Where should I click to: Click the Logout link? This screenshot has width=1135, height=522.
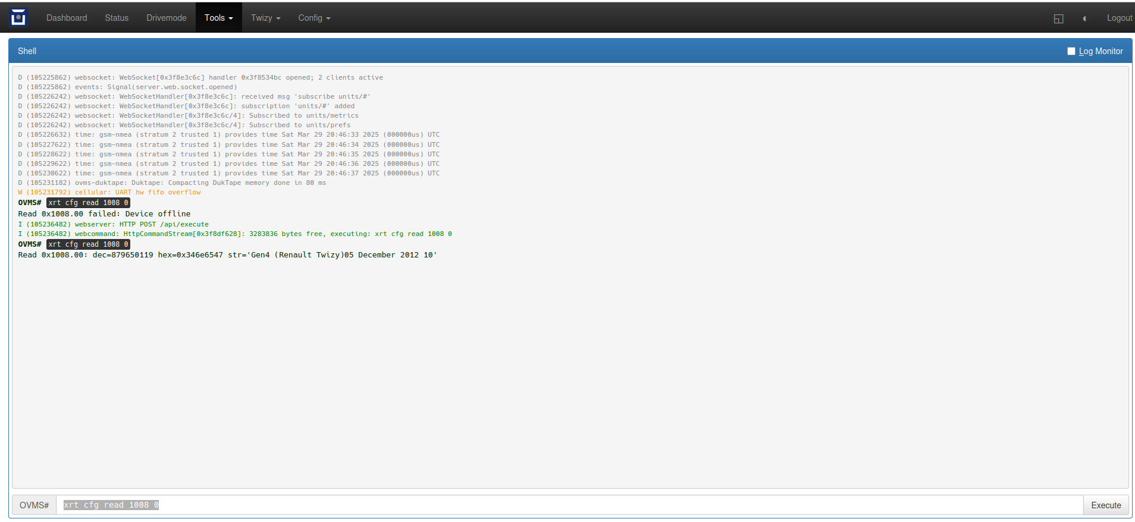1119,18
